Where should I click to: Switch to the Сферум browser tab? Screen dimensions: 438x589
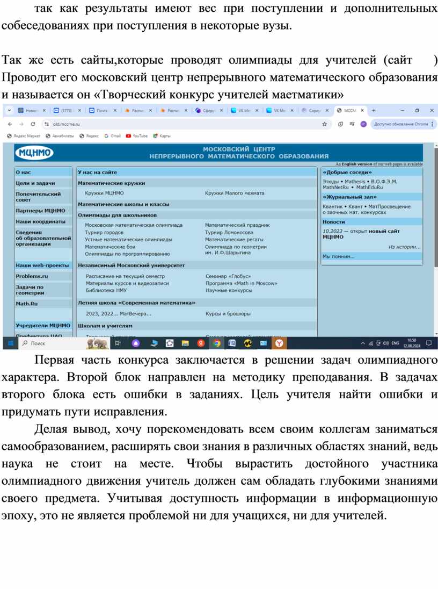point(206,110)
